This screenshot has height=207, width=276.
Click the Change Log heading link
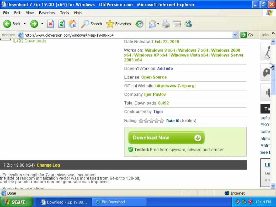coord(48,165)
